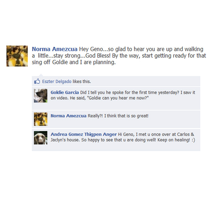Image resolution: width=208 pixels, height=208 pixels.
Task: Open Eszter Delgado's profile link
Action: coord(57,81)
